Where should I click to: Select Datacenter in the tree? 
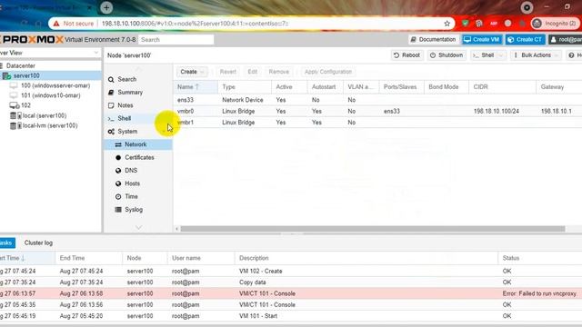(20, 65)
